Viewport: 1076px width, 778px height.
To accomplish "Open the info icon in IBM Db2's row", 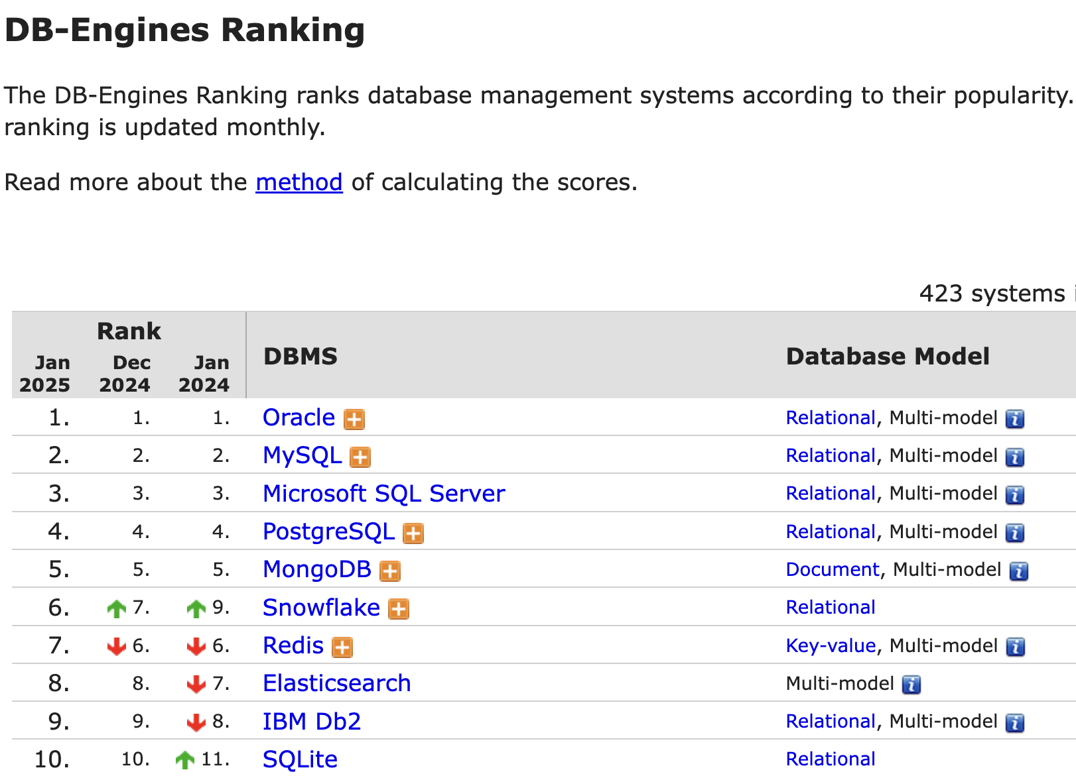I will pos(1015,723).
